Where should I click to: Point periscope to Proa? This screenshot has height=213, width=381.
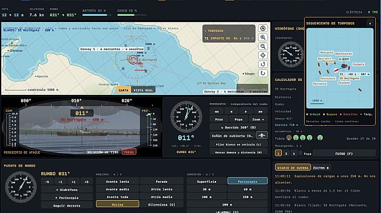pyautogui.click(x=219, y=119)
